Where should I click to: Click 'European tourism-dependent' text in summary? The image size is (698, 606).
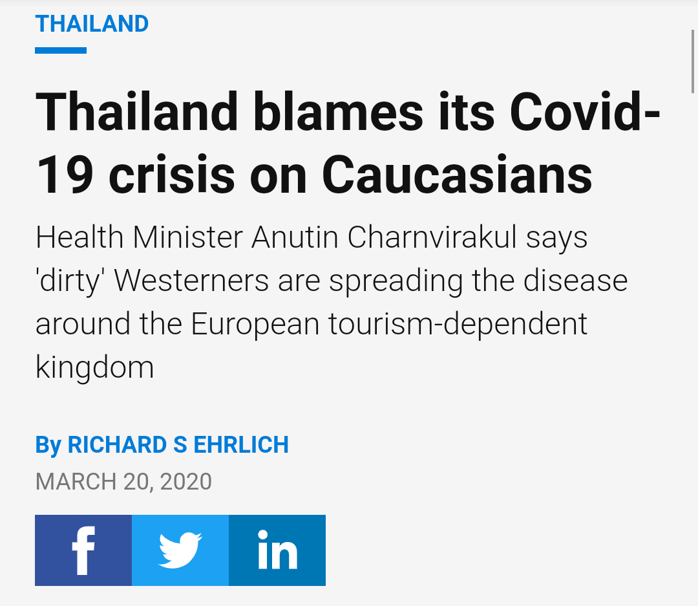click(389, 325)
